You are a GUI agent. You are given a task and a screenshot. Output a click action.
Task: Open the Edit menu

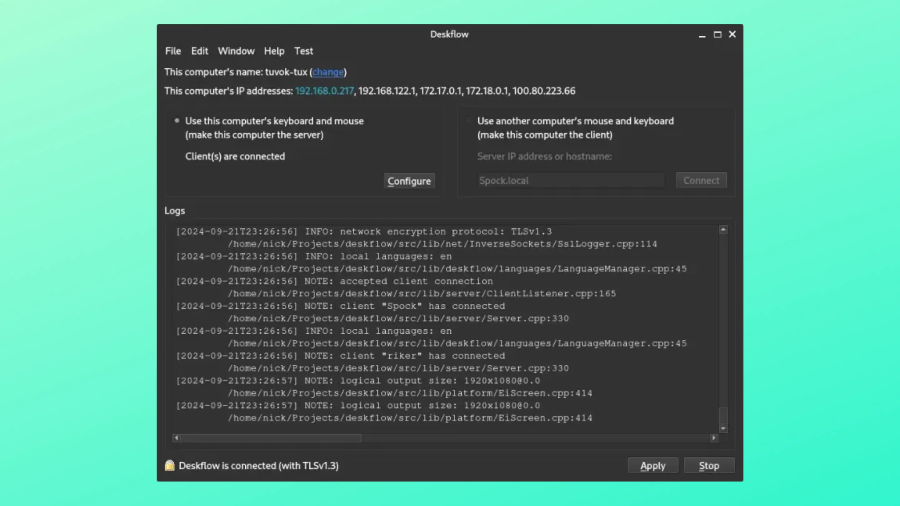tap(199, 51)
